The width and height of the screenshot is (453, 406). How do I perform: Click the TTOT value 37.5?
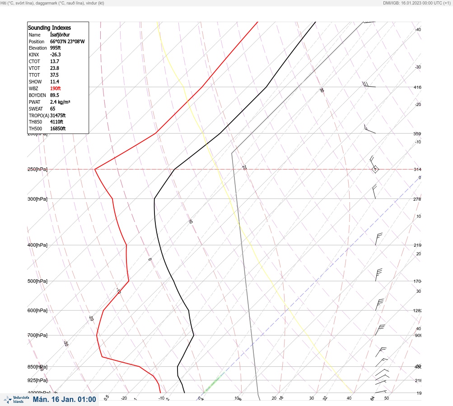click(54, 75)
